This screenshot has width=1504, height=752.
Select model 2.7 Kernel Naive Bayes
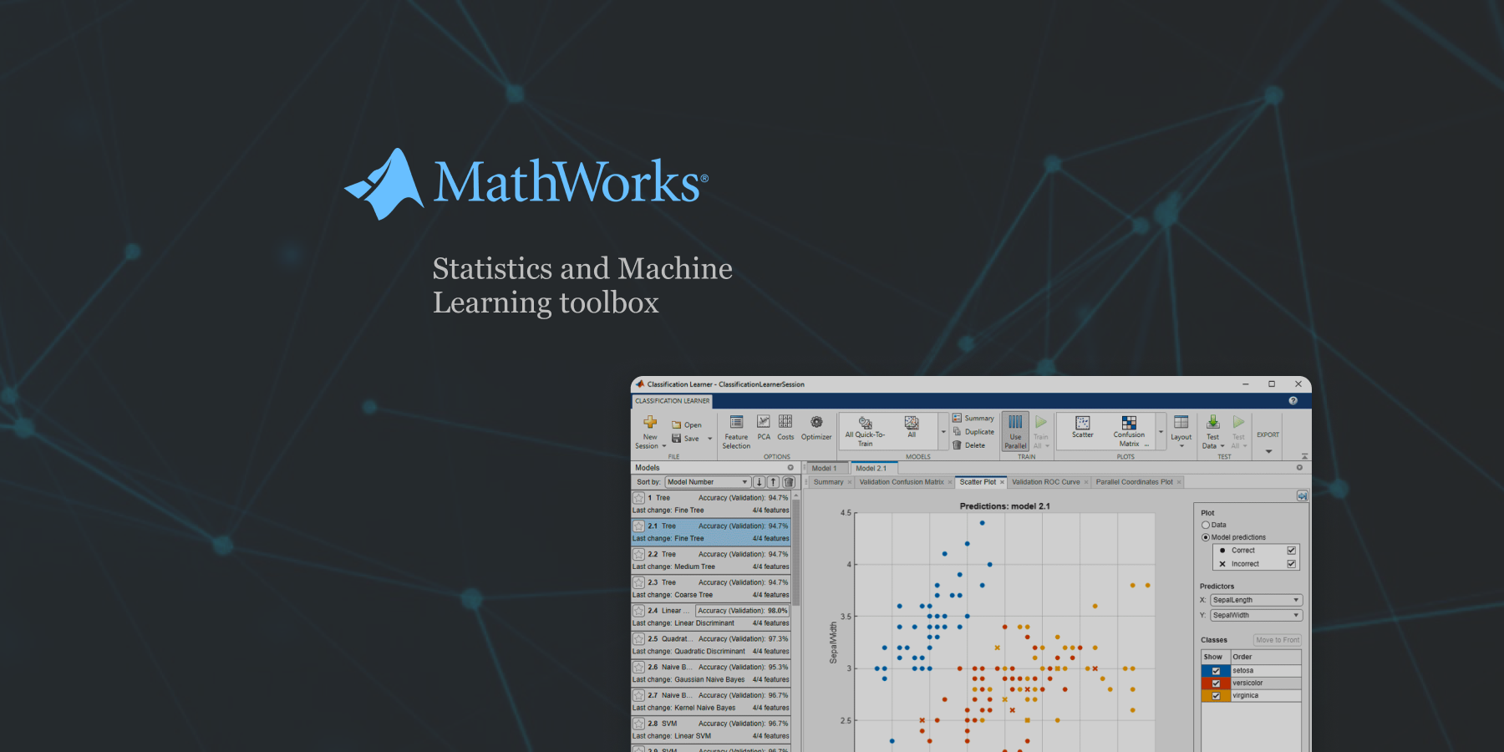point(711,702)
